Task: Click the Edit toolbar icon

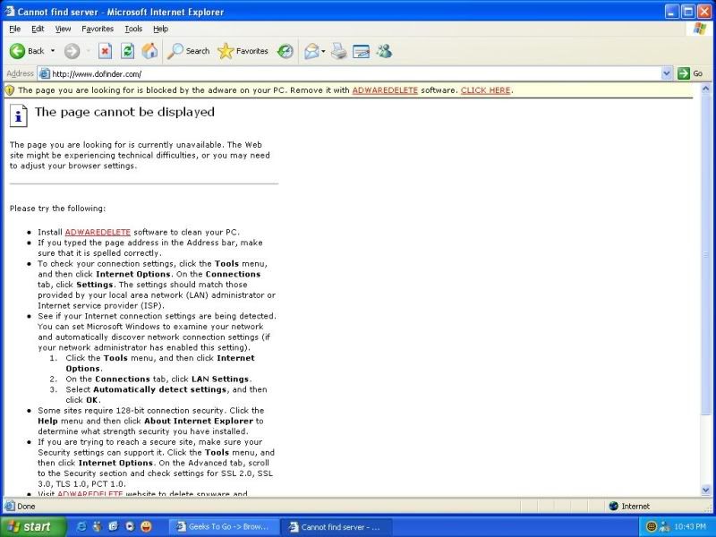Action: click(361, 51)
